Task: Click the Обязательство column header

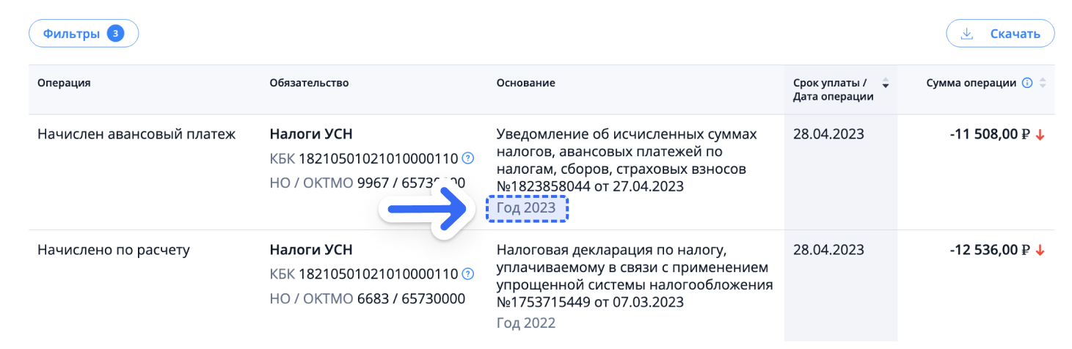Action: click(309, 83)
